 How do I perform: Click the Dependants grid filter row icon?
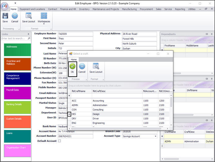(x=162, y=50)
